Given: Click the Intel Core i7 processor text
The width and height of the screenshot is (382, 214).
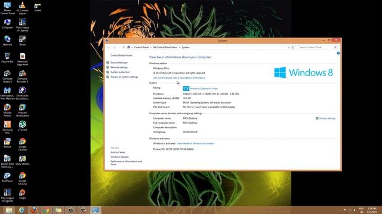Looking at the screenshot, I should [211, 94].
